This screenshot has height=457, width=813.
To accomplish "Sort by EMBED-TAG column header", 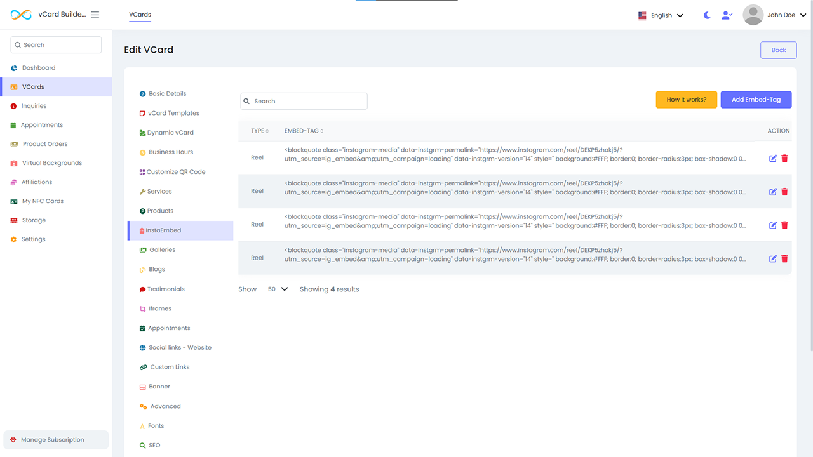I will (x=304, y=131).
